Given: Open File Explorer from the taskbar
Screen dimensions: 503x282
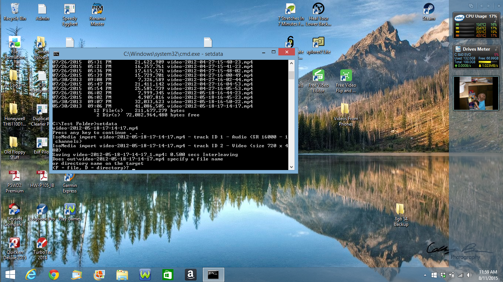Looking at the screenshot, I should (122, 275).
